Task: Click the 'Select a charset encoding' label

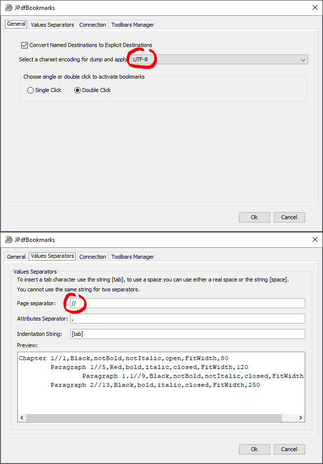Action: click(x=73, y=59)
